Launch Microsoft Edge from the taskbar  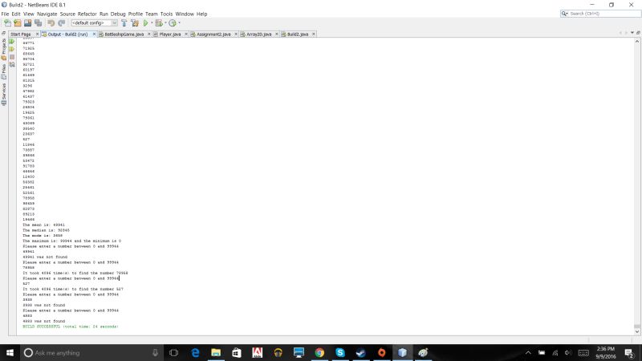coord(195,352)
